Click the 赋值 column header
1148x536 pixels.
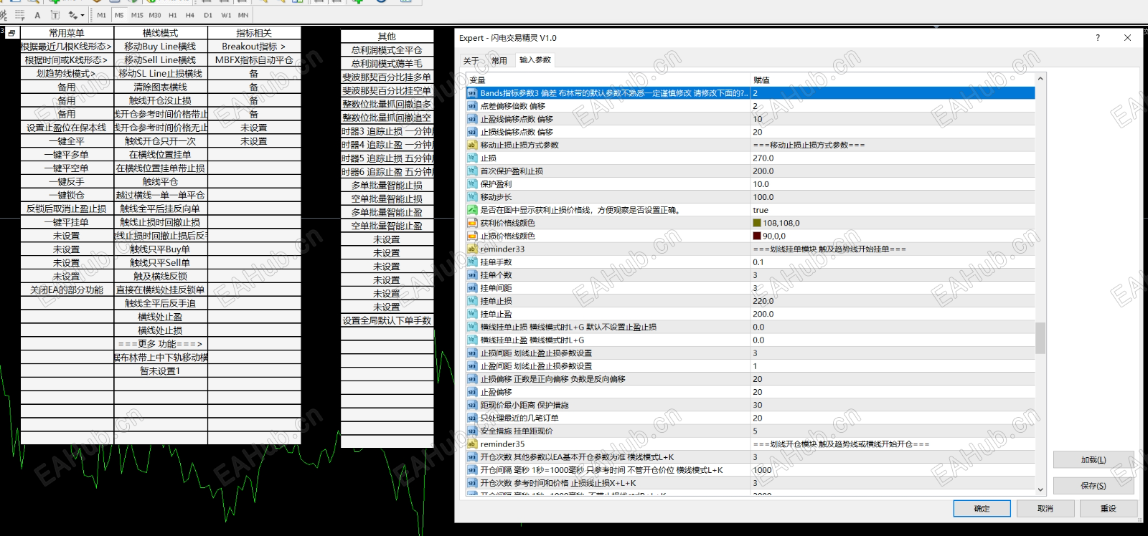[893, 80]
